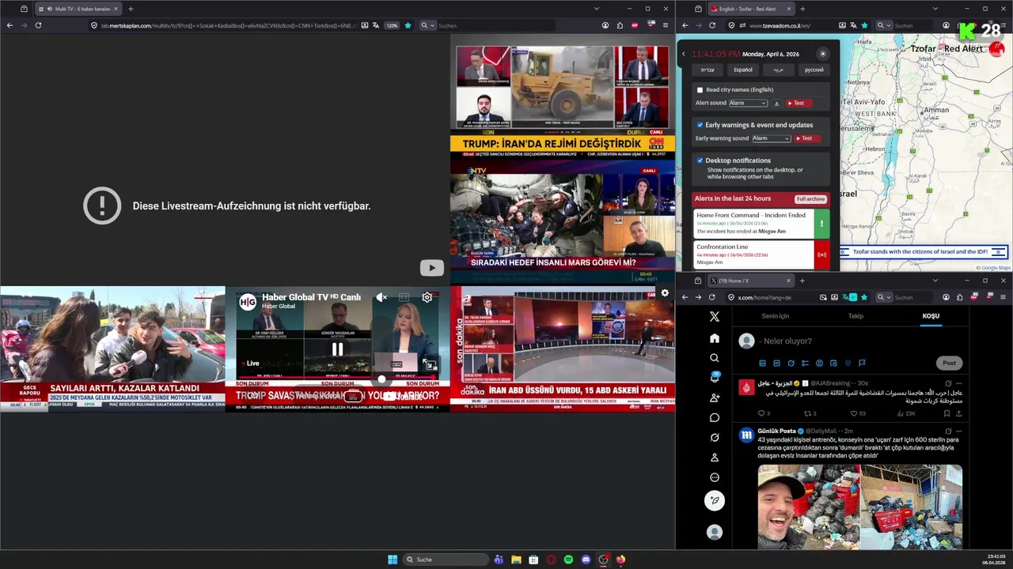
Task: Uncheck Early warnings & event end updates
Action: point(700,125)
